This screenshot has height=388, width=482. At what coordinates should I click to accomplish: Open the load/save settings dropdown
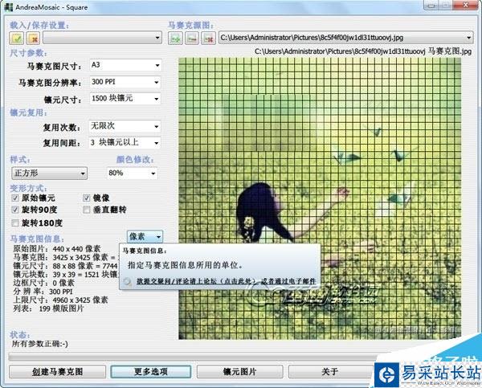(102, 38)
